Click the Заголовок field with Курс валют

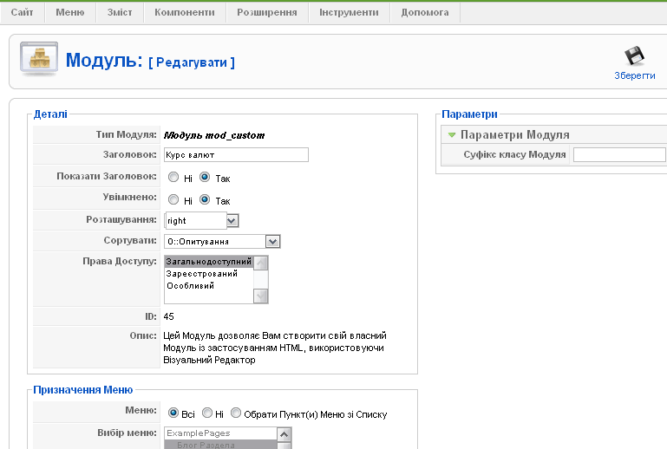click(236, 155)
